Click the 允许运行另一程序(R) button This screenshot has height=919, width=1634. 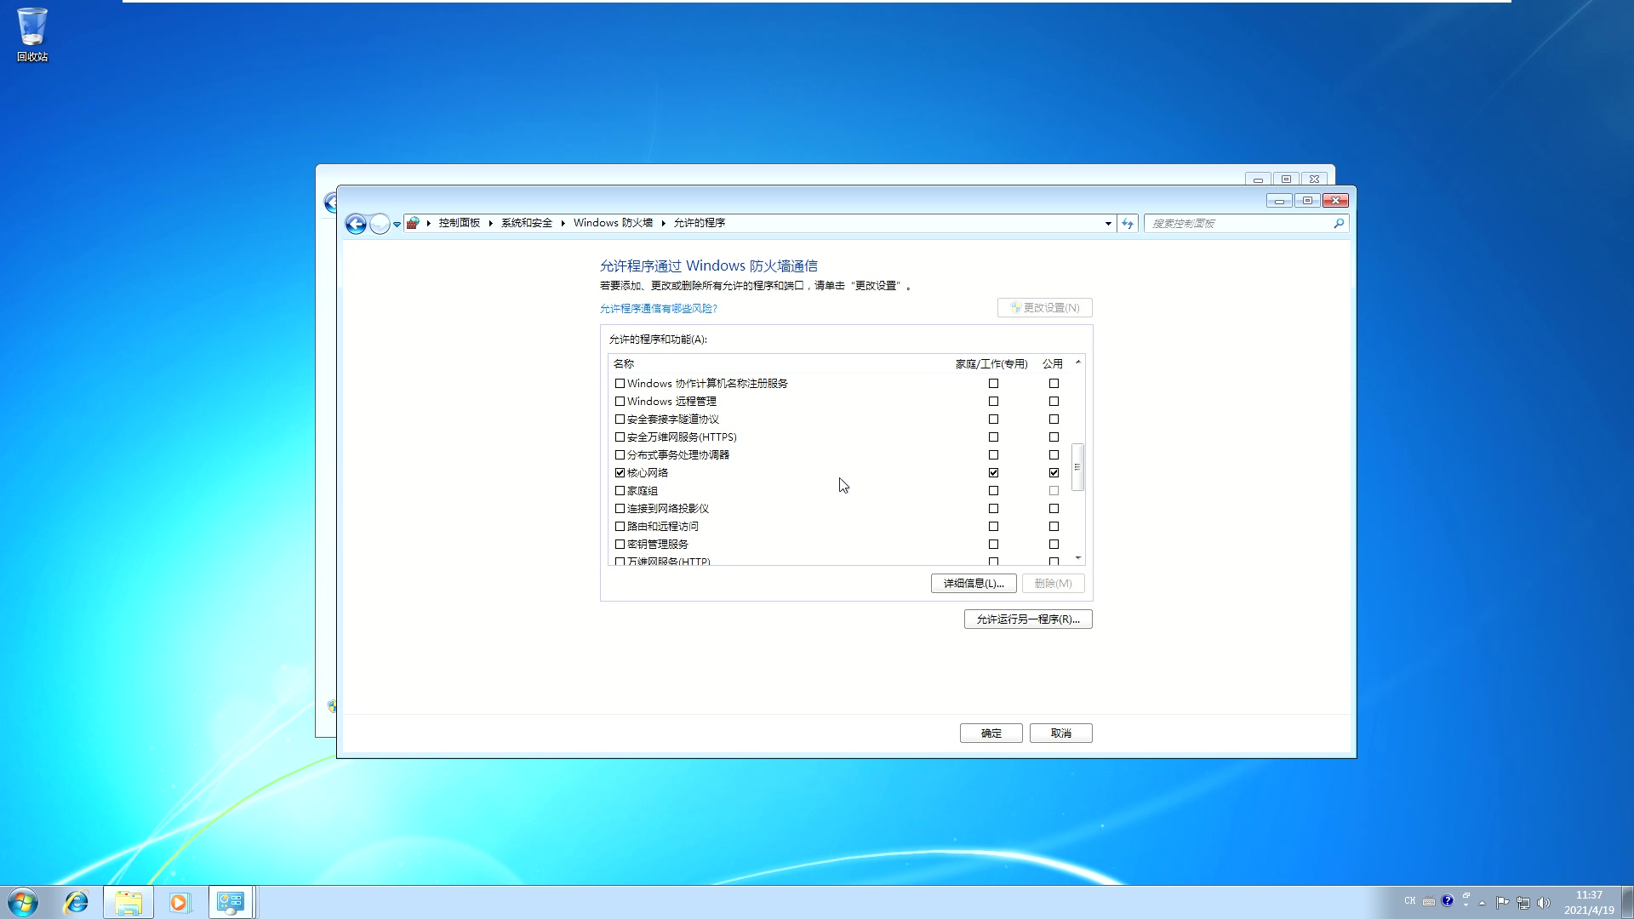pyautogui.click(x=1027, y=619)
